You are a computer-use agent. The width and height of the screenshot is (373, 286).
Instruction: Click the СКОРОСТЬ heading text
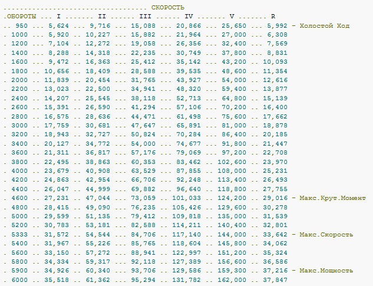pos(168,8)
